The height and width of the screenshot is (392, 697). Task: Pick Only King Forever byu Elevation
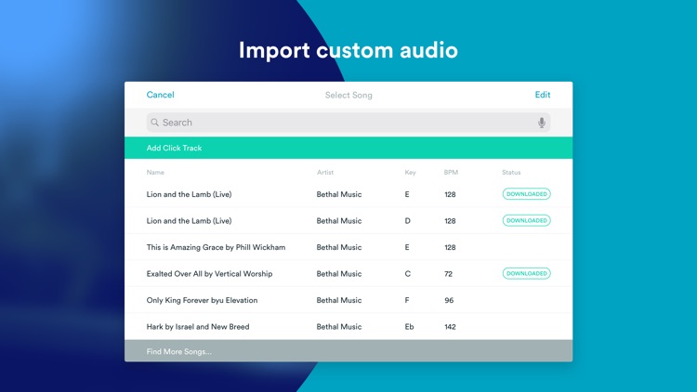point(202,301)
